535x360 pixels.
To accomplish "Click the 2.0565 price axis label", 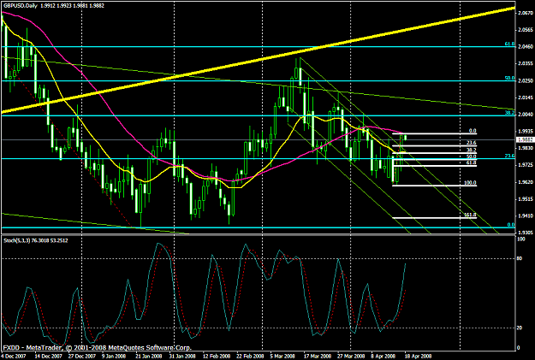I will pyautogui.click(x=525, y=30).
